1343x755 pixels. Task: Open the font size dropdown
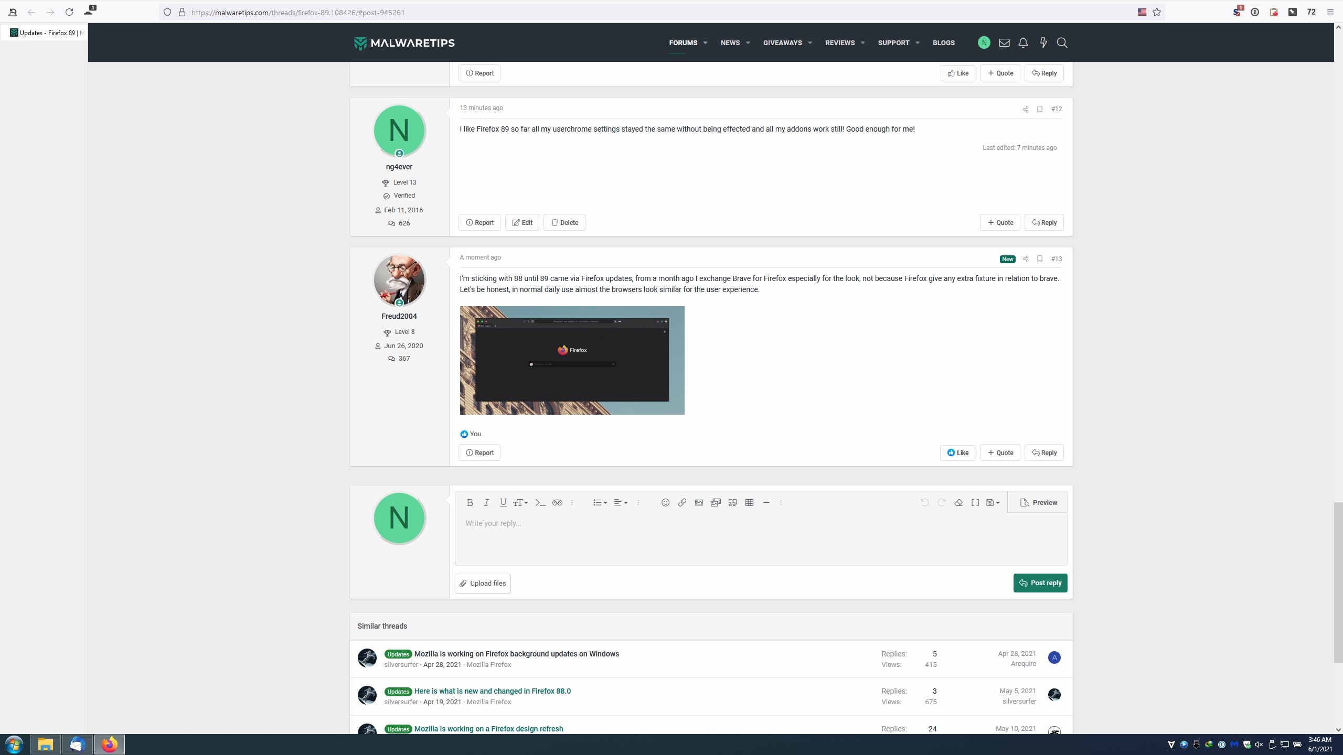[x=520, y=502]
